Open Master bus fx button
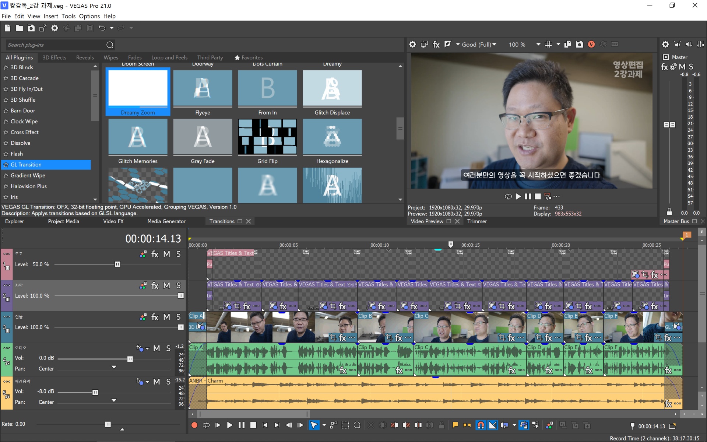Image resolution: width=707 pixels, height=442 pixels. [x=664, y=67]
